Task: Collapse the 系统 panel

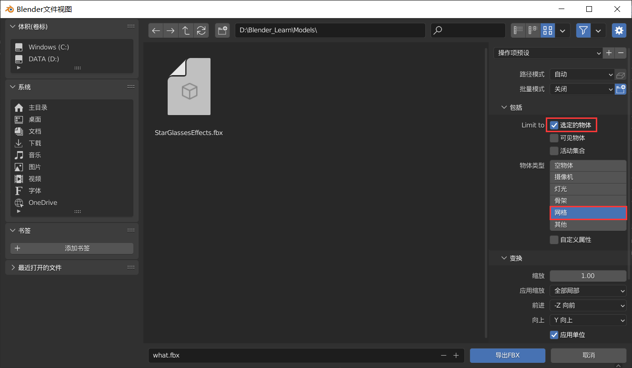Action: pyautogui.click(x=13, y=87)
